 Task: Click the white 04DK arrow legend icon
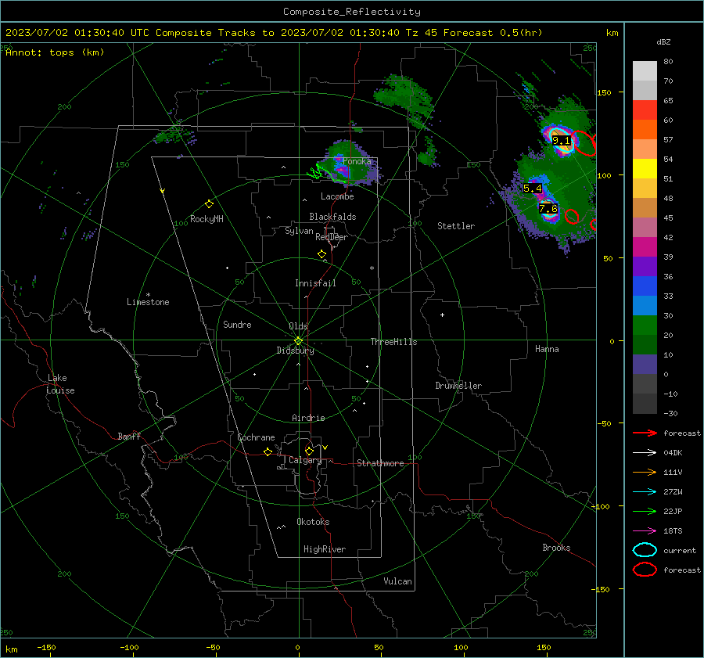coord(645,452)
